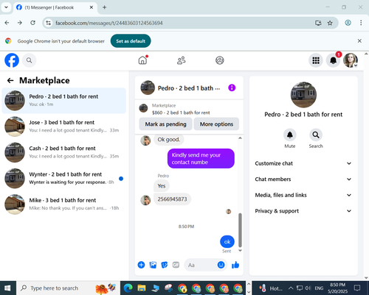Click the install app icon in address bar

(318, 23)
